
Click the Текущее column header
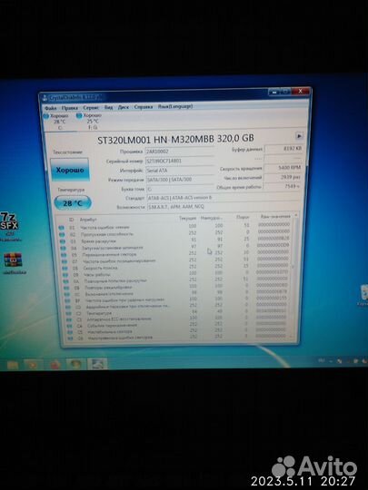[x=187, y=218]
